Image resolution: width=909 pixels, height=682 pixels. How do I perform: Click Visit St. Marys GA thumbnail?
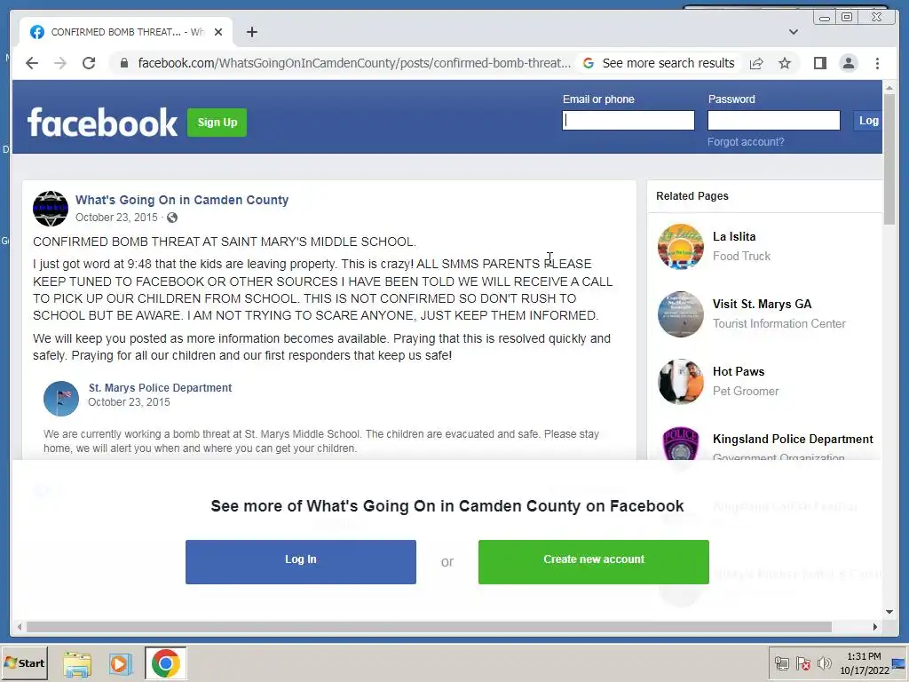click(x=681, y=314)
